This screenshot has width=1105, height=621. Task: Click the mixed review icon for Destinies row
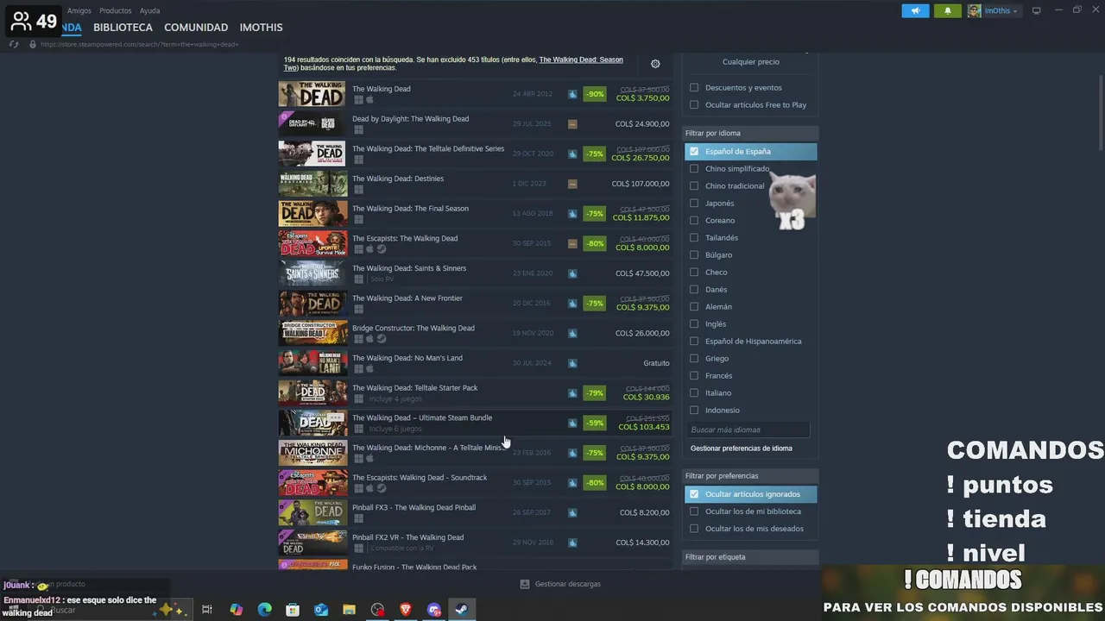tap(572, 184)
